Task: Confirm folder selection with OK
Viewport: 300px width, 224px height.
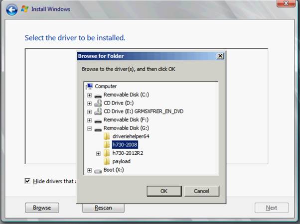Action: tap(164, 191)
